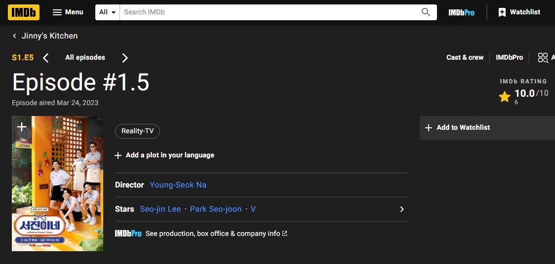Viewport: 555px width, 264px height.
Task: Click the all topics grid icon
Action: pyautogui.click(x=543, y=58)
